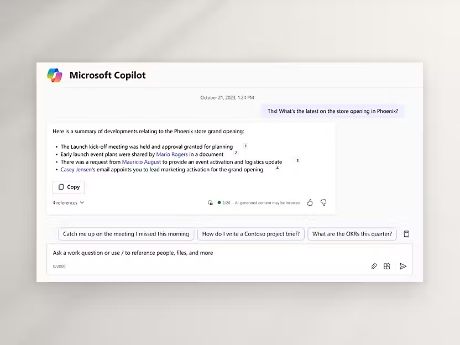Click the shield icon near the 2/20 indicator

(210, 203)
